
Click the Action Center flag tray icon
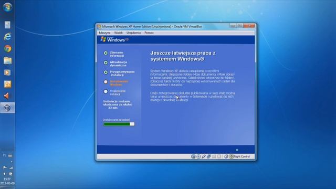pyautogui.click(x=5, y=167)
